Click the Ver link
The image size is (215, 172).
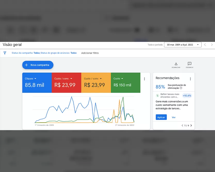pos(174,118)
